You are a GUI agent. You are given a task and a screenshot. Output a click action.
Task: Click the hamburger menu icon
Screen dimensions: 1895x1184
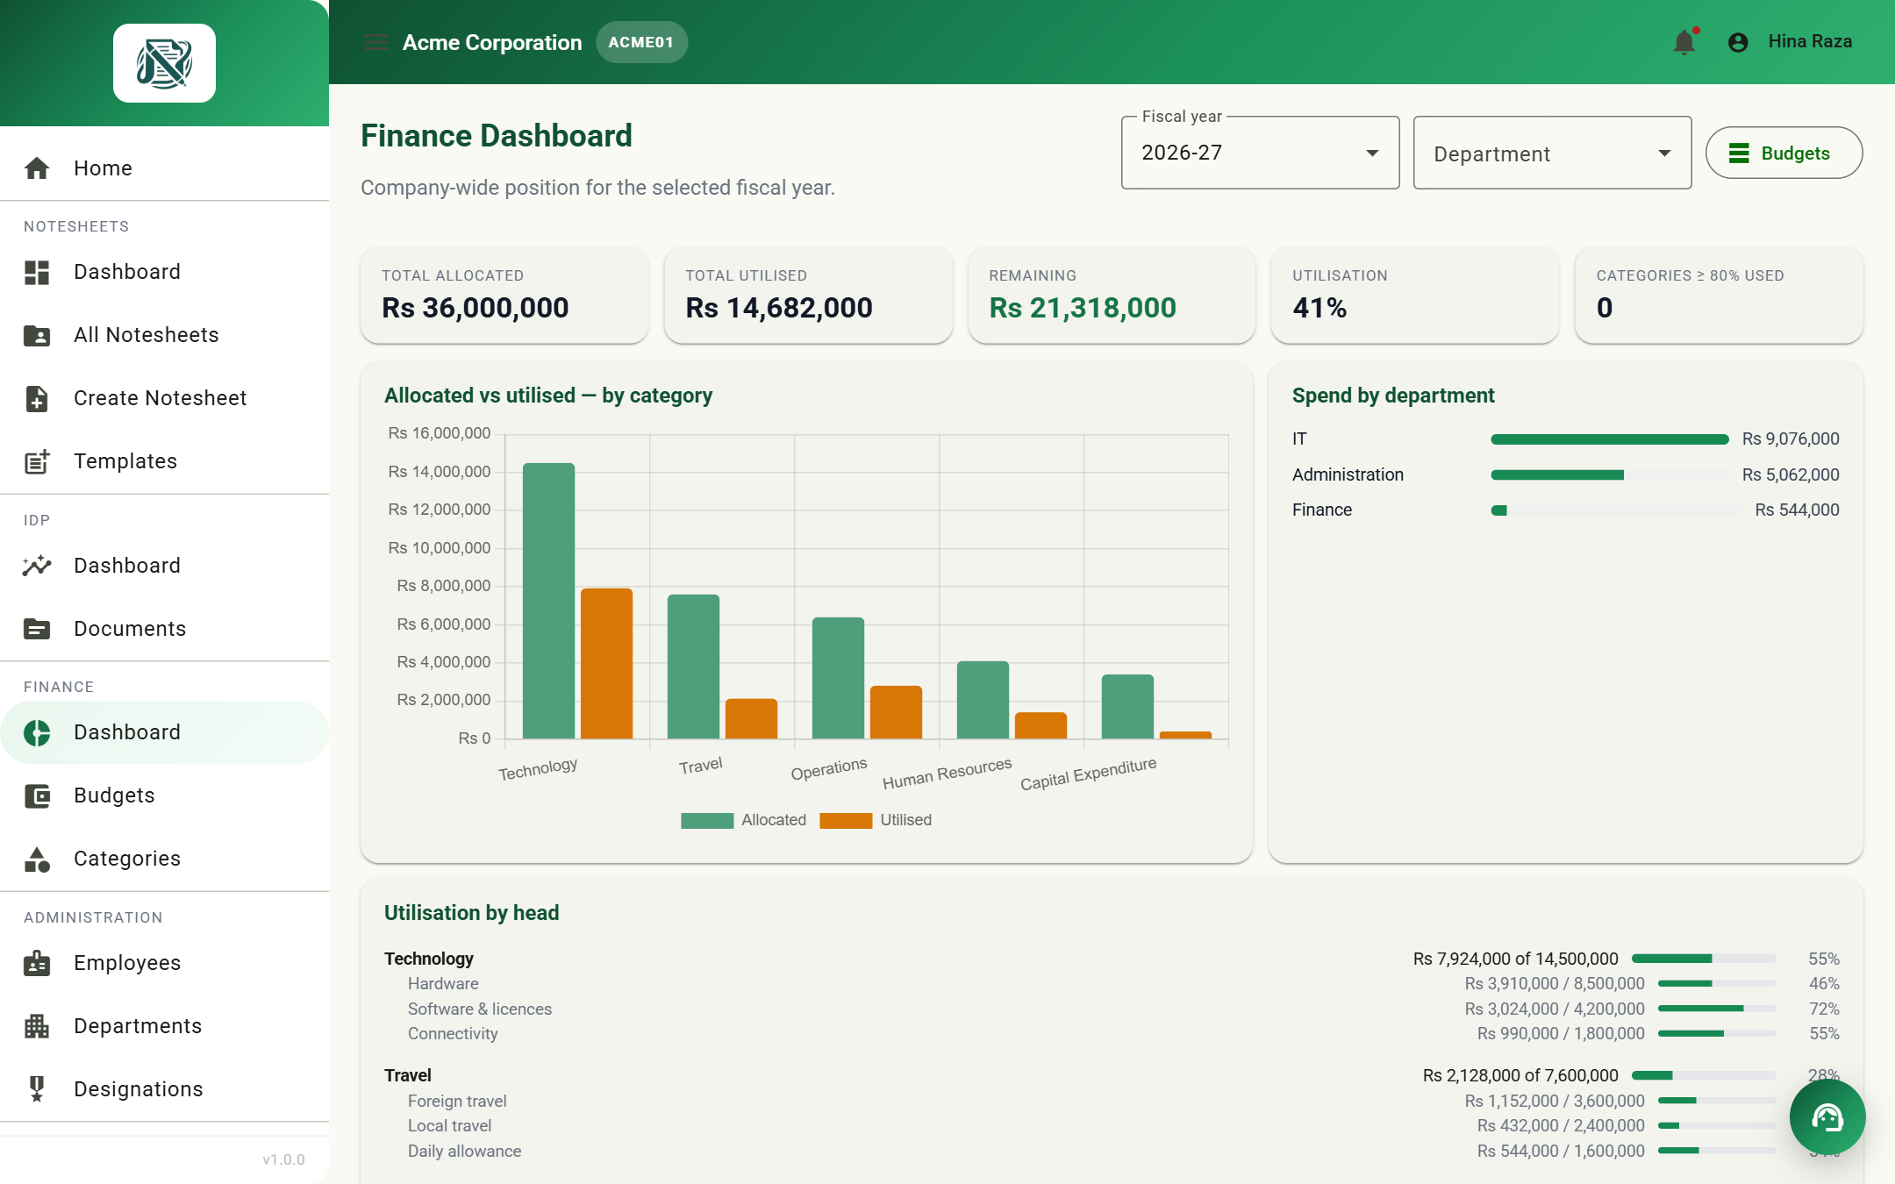tap(376, 42)
